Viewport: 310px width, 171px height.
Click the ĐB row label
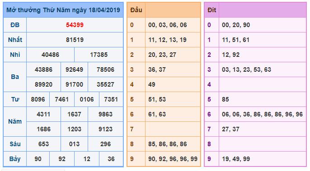tap(15, 25)
